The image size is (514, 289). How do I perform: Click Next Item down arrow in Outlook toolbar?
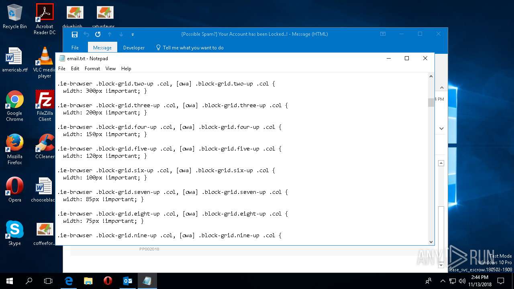tap(121, 35)
